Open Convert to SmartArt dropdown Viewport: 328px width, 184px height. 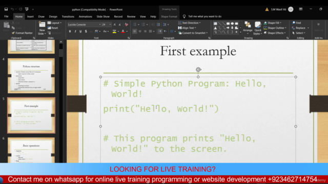coord(193,33)
